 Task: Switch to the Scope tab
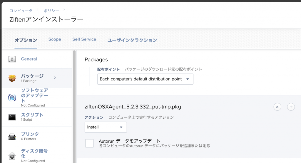(55, 39)
